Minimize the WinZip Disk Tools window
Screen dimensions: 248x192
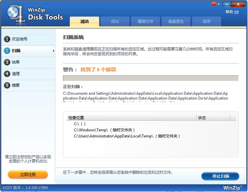tap(227, 4)
